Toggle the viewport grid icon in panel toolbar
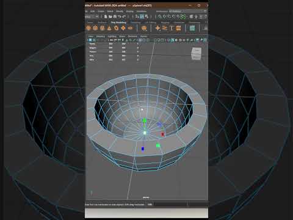 pos(140,40)
